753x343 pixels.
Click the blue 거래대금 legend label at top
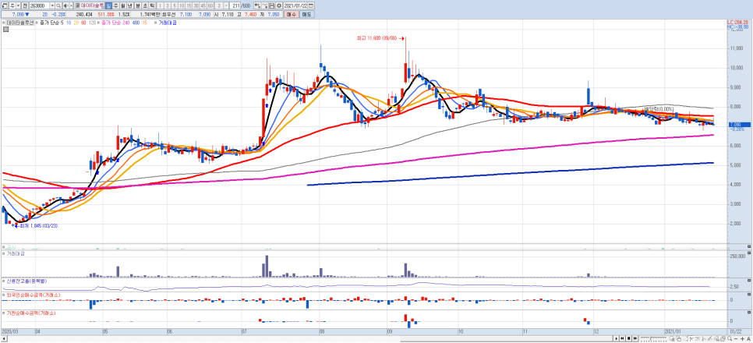click(167, 23)
